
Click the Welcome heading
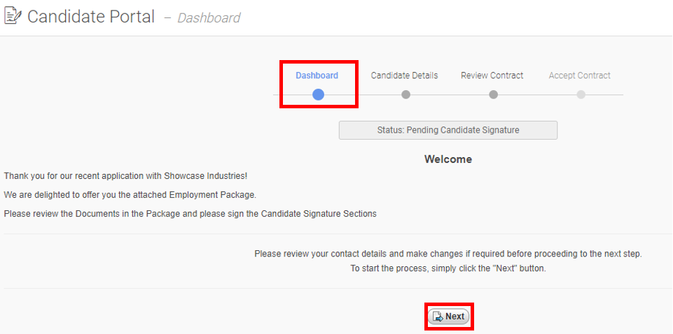point(448,159)
